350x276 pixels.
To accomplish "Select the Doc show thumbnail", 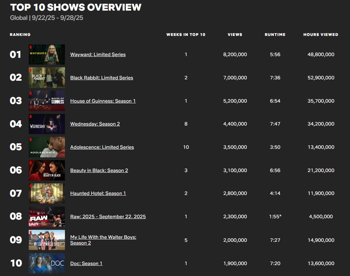I will point(47,263).
